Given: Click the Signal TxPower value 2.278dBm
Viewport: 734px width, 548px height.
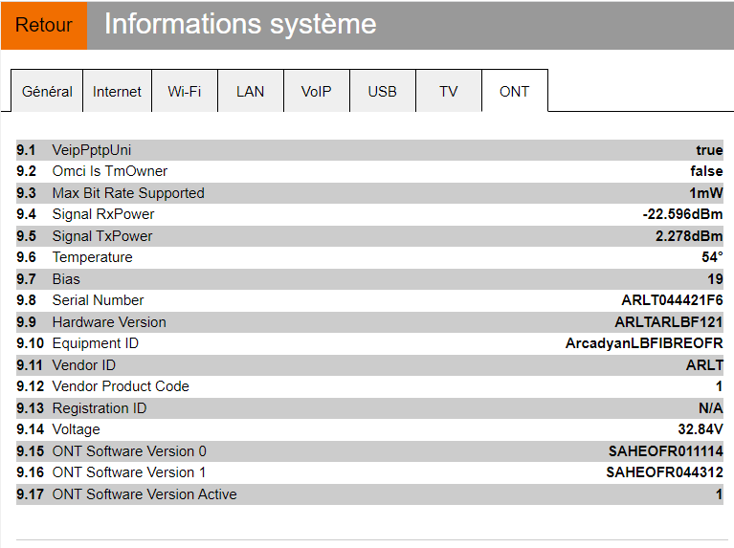Looking at the screenshot, I should point(689,236).
